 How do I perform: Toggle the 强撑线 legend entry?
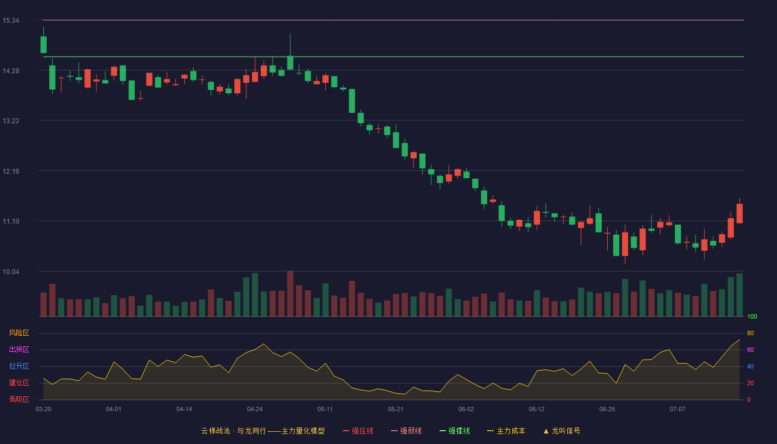455,431
